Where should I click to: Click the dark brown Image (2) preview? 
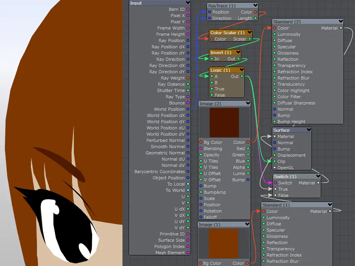(x=224, y=122)
